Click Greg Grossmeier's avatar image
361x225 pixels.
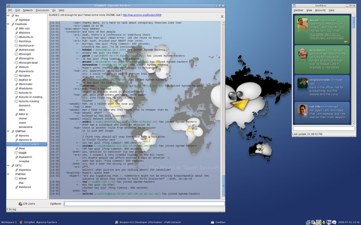point(302,83)
